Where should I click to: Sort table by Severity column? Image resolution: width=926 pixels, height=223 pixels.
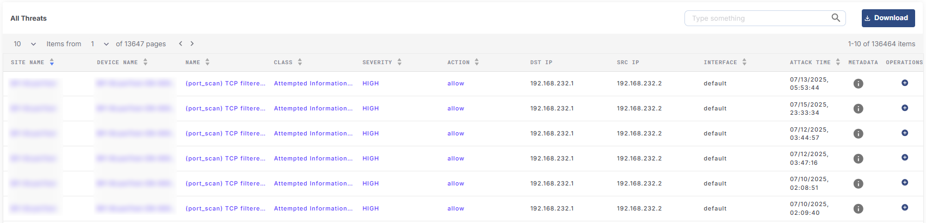[399, 63]
